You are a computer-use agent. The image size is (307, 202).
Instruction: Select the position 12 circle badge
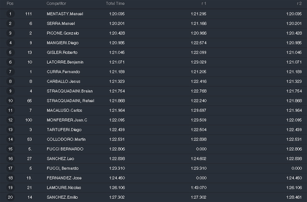pos(10,120)
